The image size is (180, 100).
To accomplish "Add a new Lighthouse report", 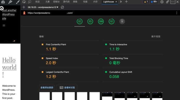I will 24,7.
